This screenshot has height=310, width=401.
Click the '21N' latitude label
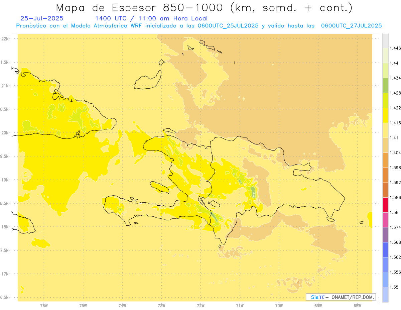[x=6, y=86]
